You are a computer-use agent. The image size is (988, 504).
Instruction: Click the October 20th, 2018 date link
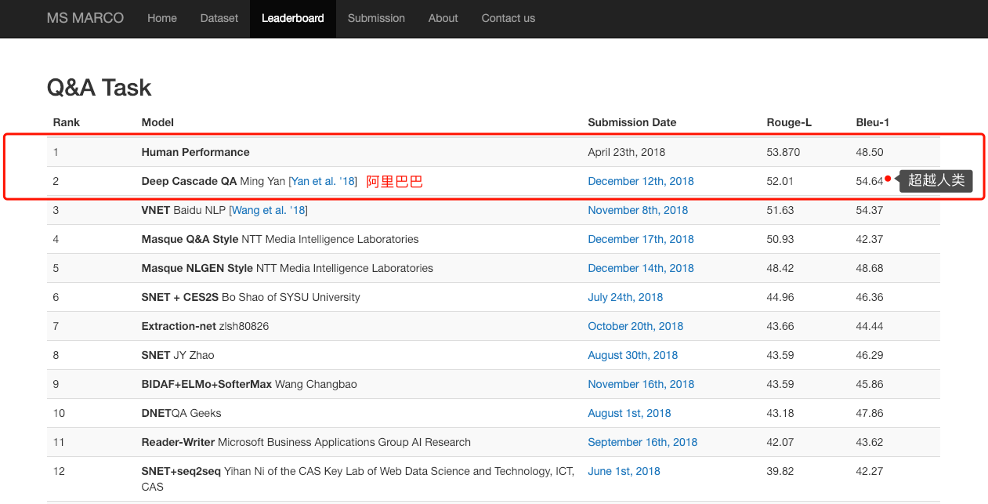pos(635,326)
